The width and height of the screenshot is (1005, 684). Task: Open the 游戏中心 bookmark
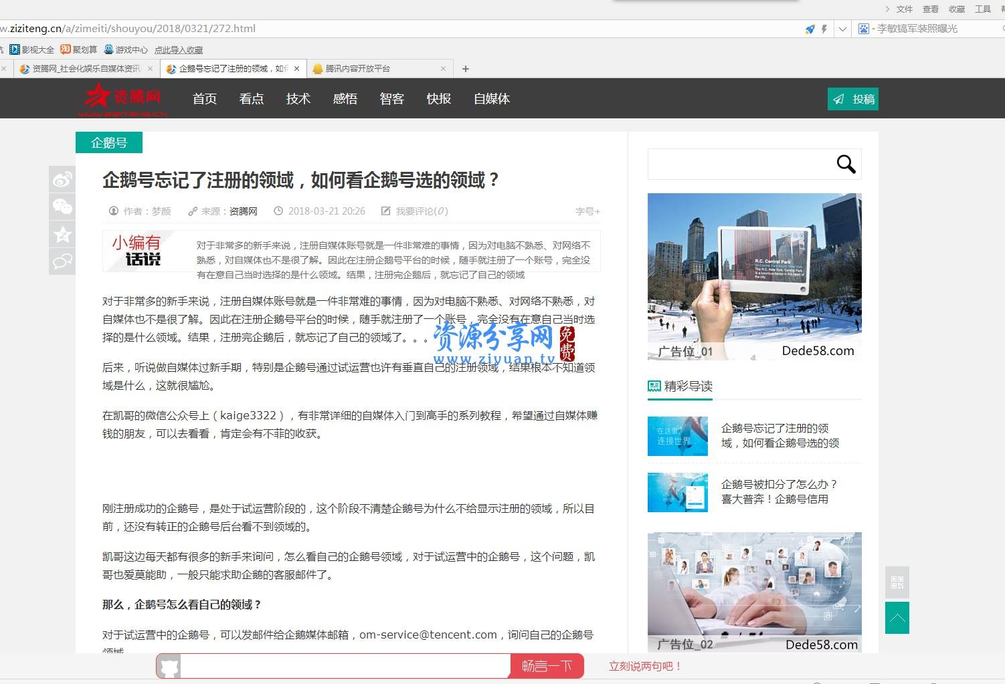[x=126, y=49]
